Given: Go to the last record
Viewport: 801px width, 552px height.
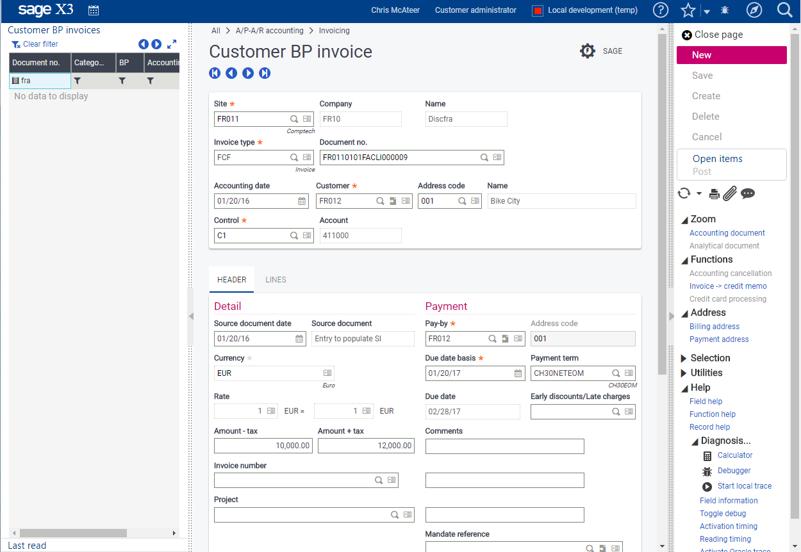Looking at the screenshot, I should coord(265,73).
